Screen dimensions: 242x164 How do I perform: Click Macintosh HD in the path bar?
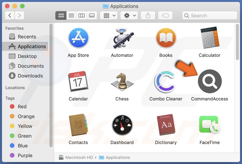[x=76, y=157]
